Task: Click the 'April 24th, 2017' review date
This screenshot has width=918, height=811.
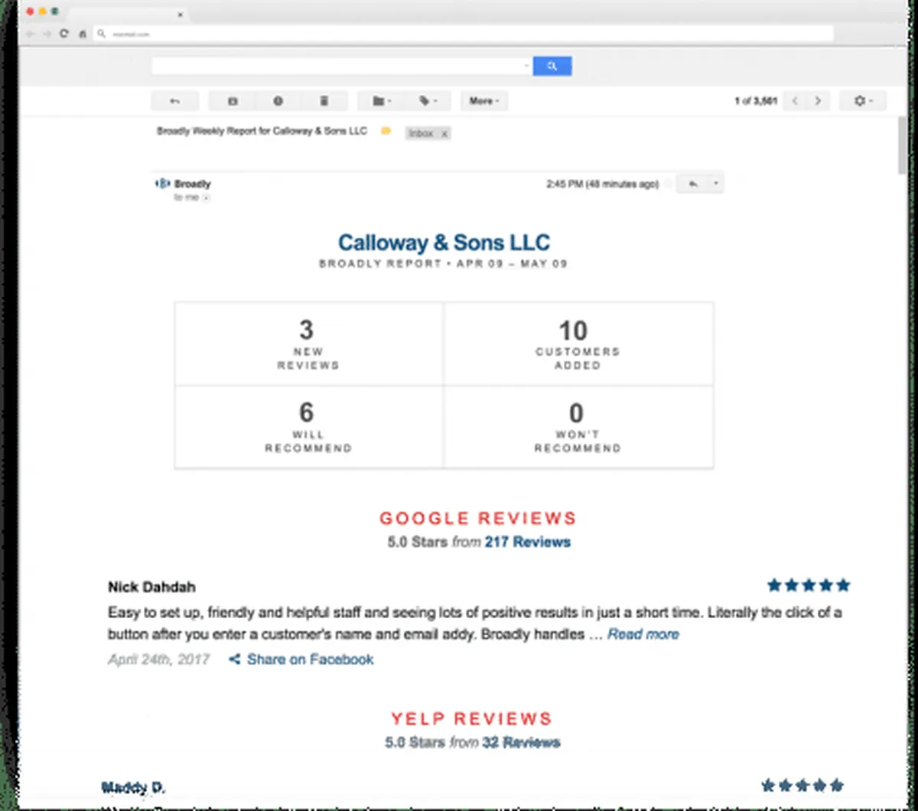Action: coord(158,660)
